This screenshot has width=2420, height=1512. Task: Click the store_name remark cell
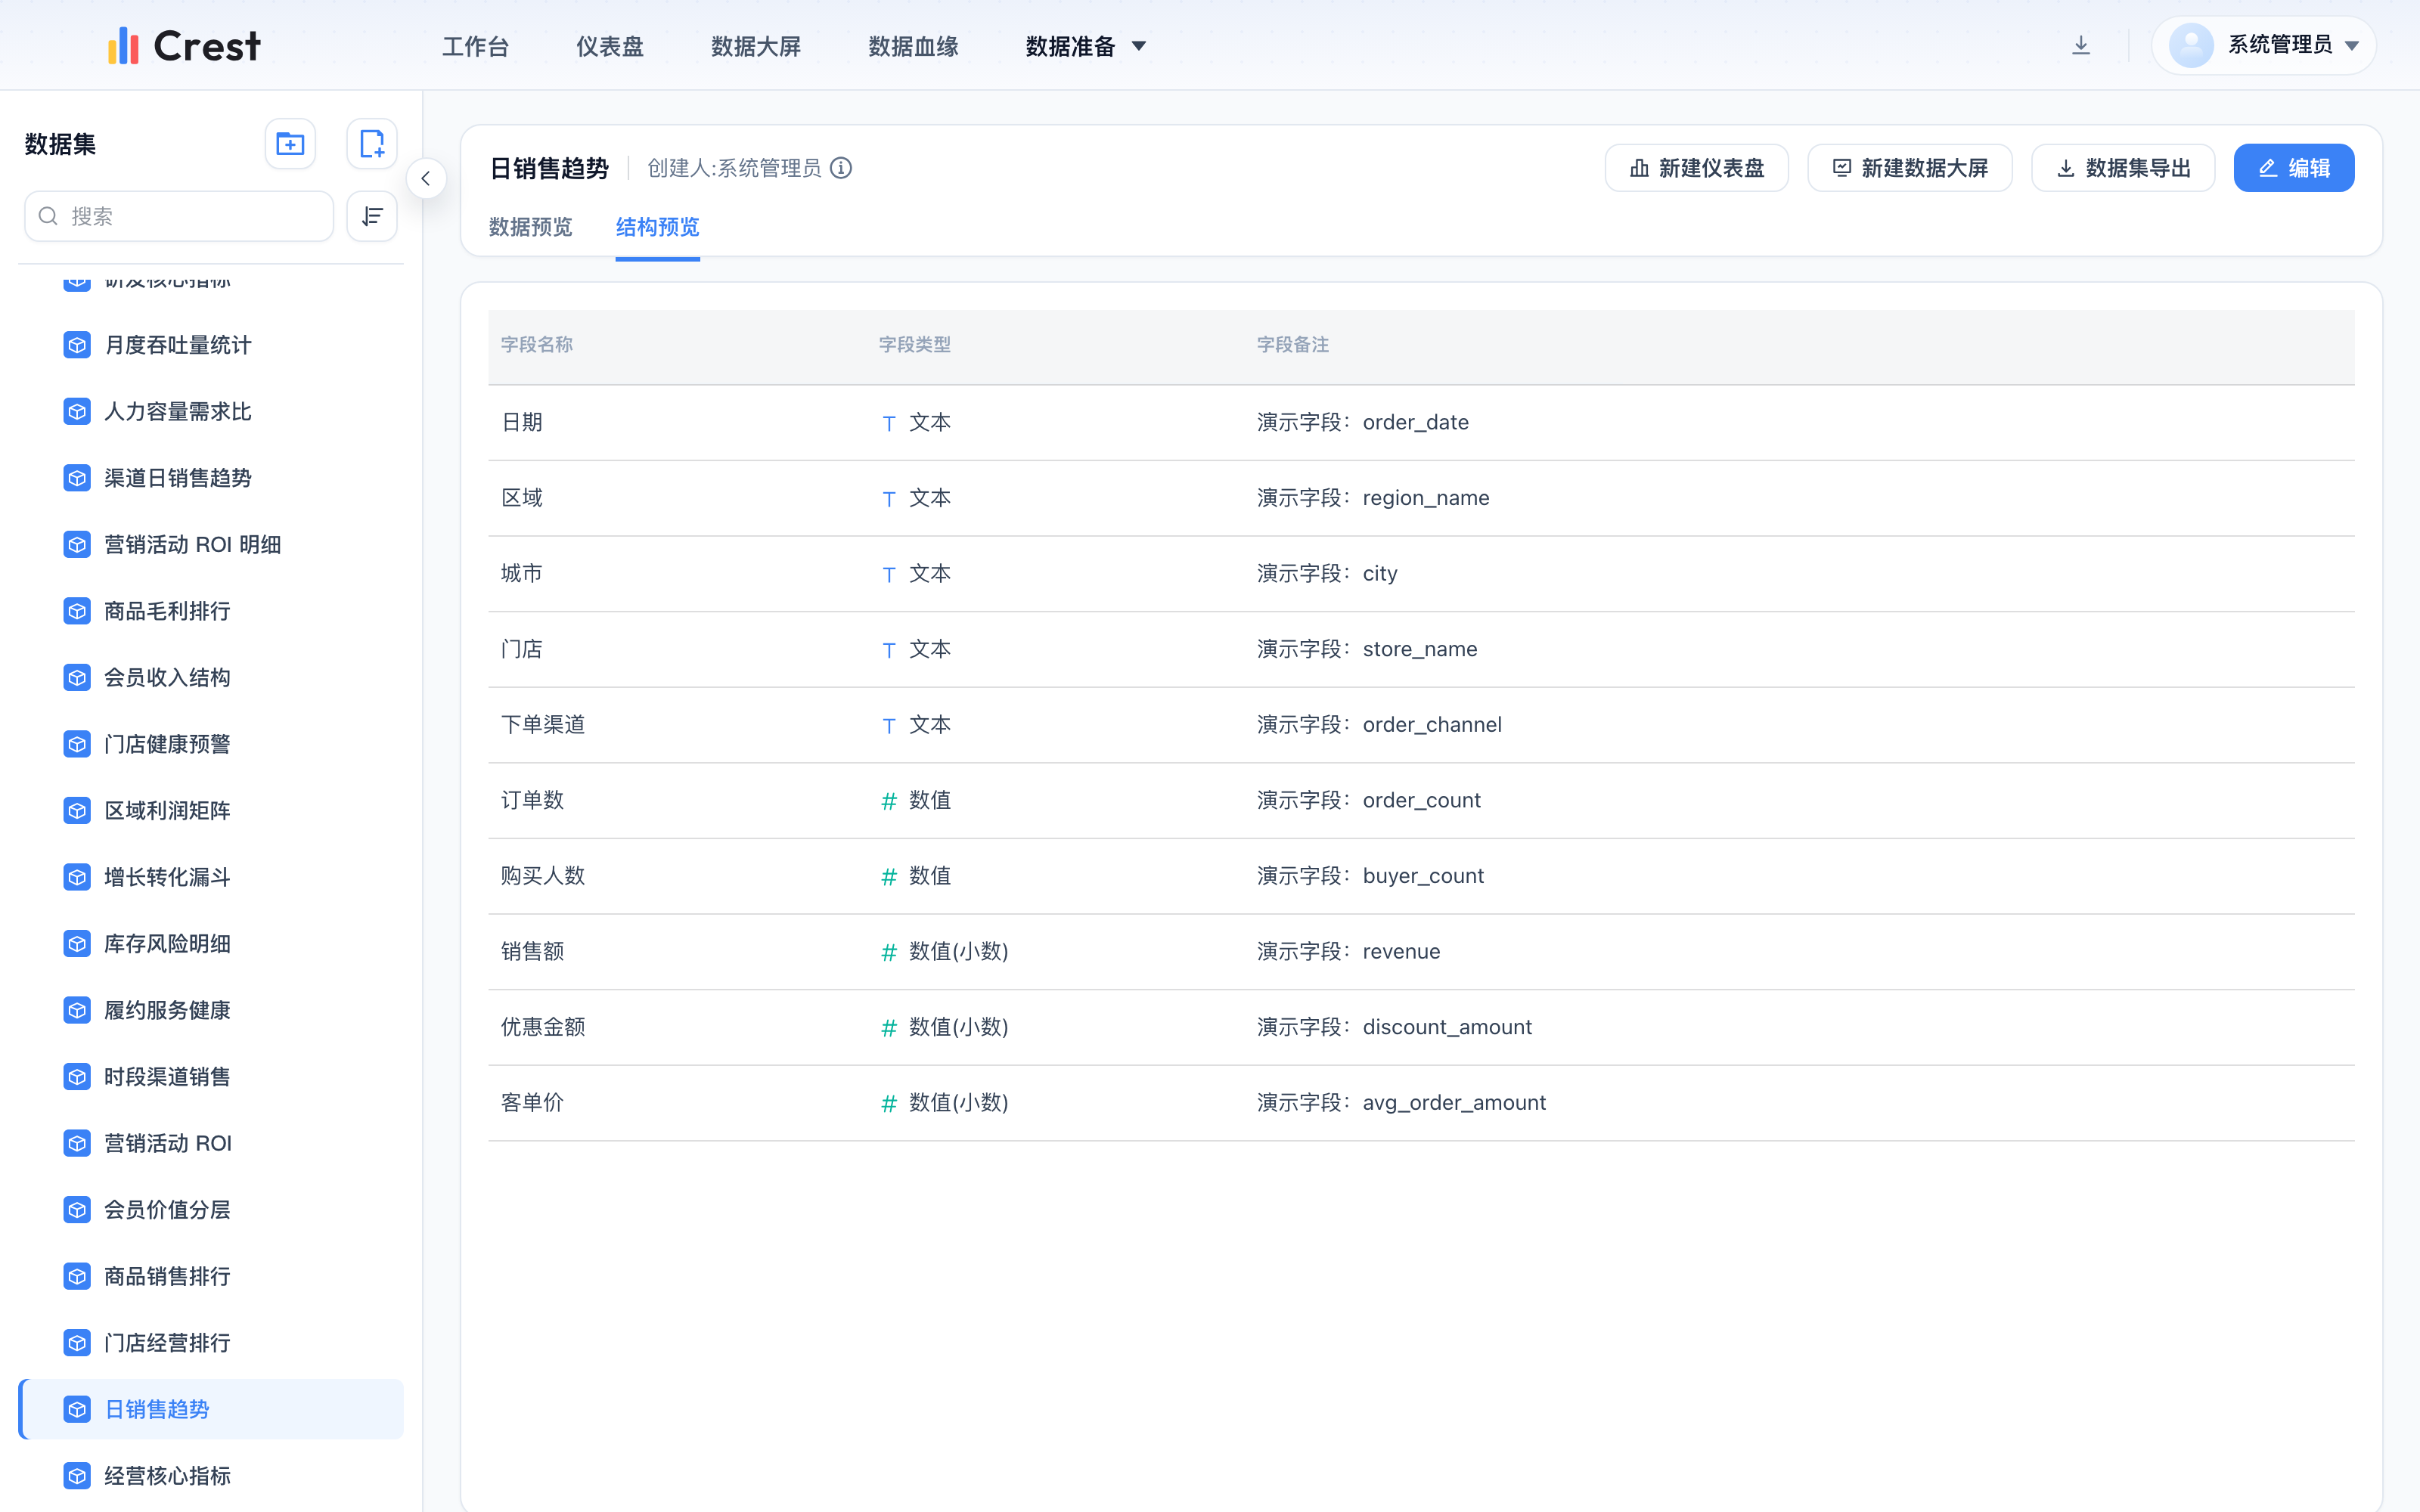click(1367, 649)
